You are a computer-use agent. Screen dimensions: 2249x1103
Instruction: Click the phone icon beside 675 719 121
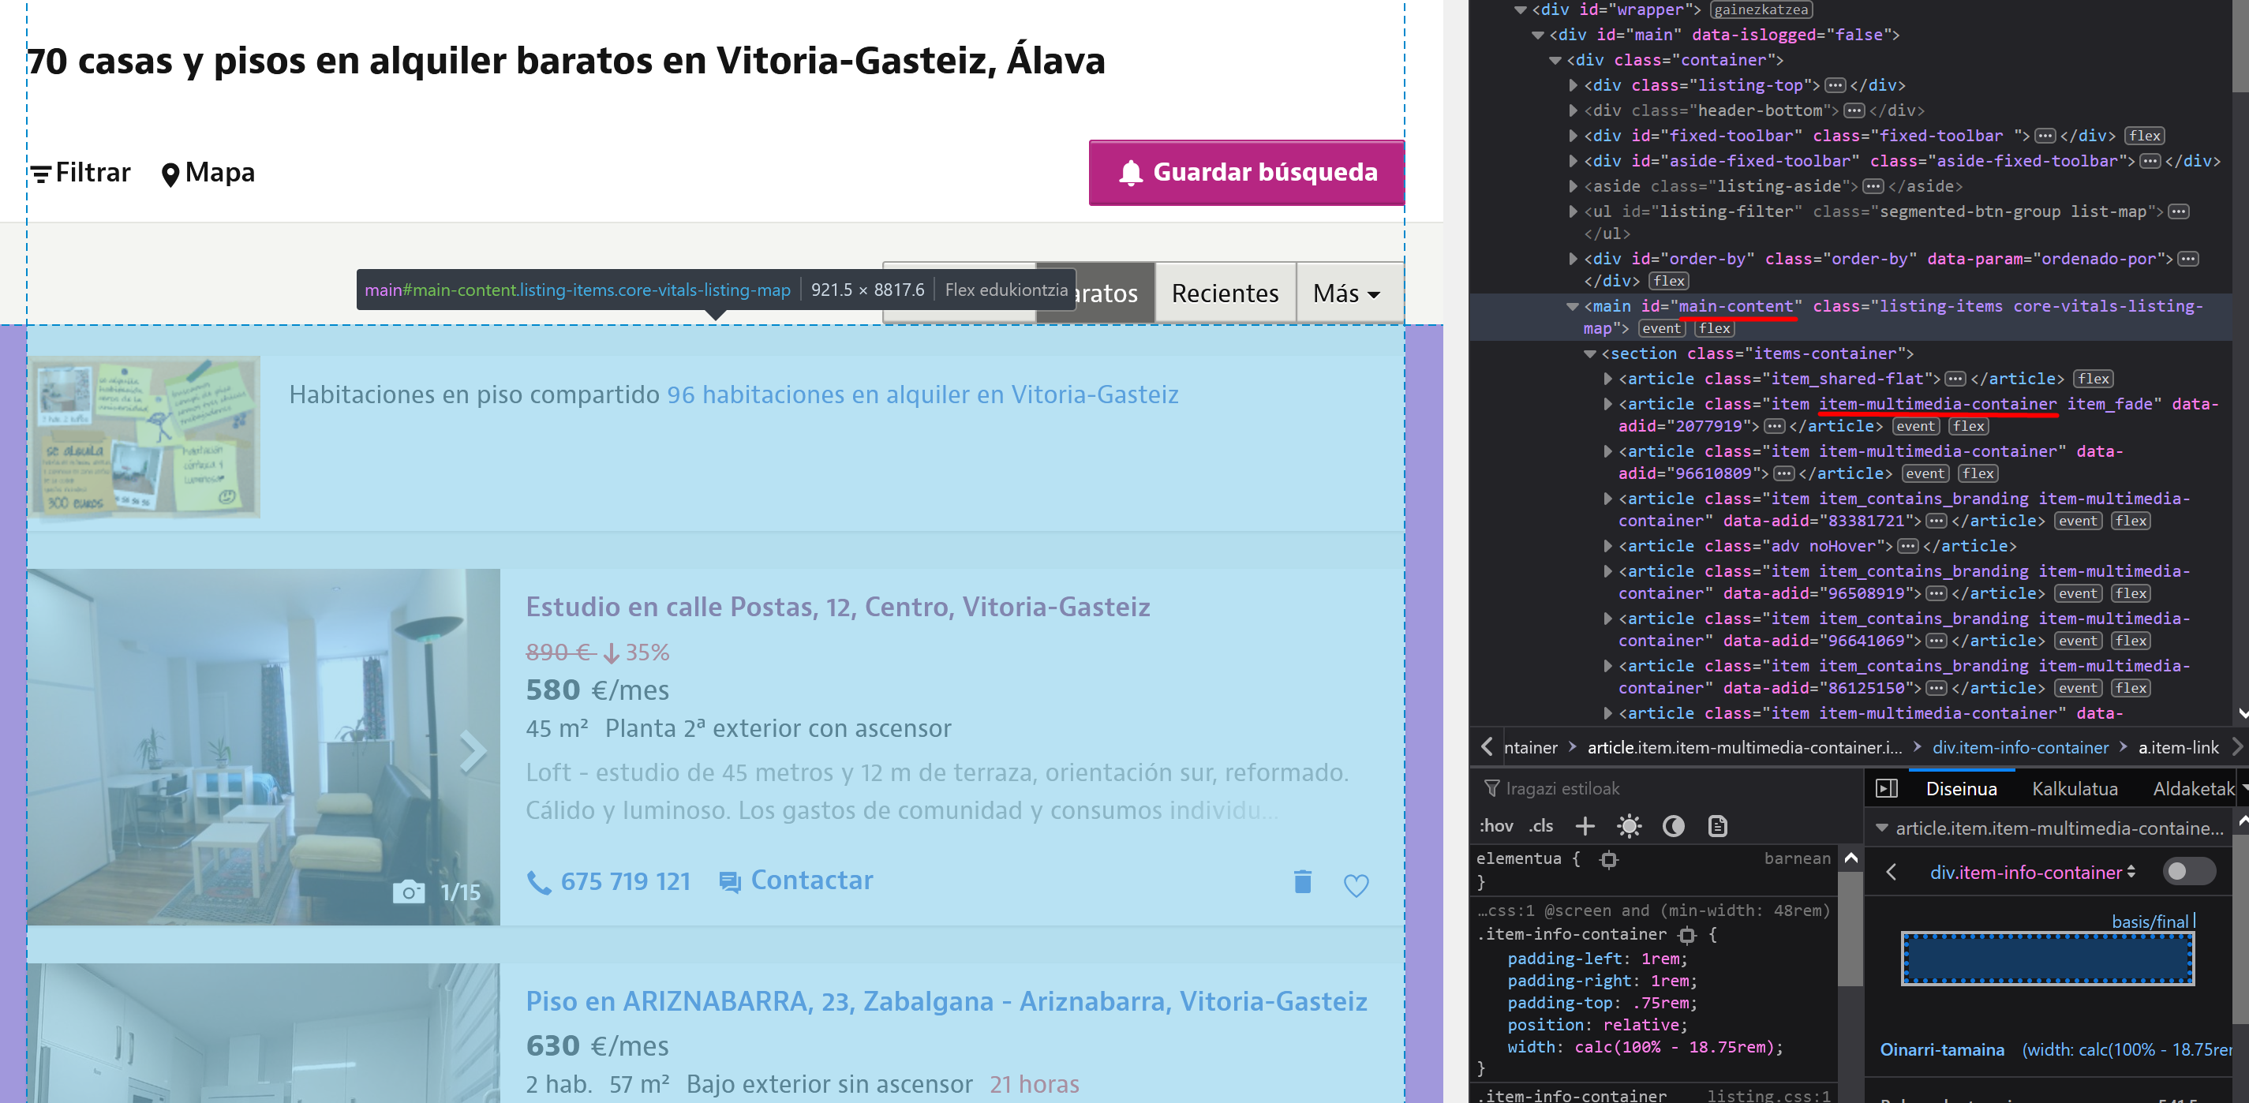point(539,882)
